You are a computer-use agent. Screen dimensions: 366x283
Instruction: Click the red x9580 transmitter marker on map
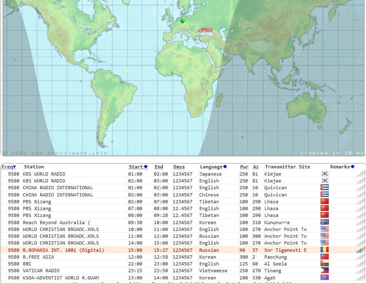tap(205, 30)
